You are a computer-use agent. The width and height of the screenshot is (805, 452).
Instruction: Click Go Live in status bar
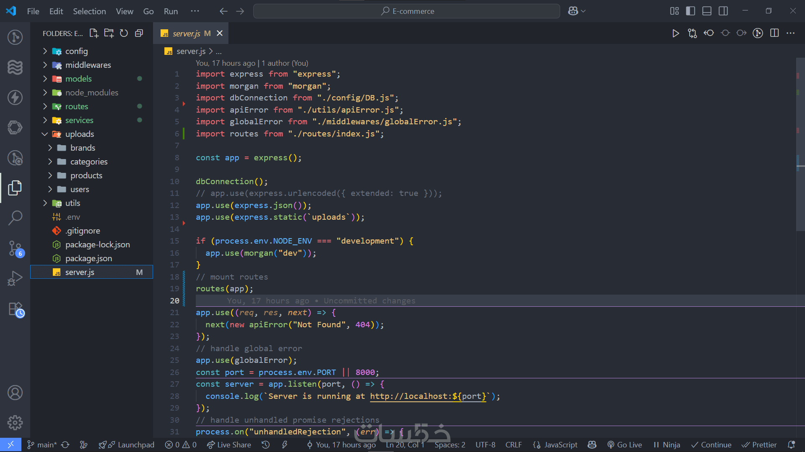(625, 445)
